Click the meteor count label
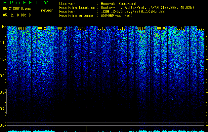This screenshot has height=132, width=208. 47,10
